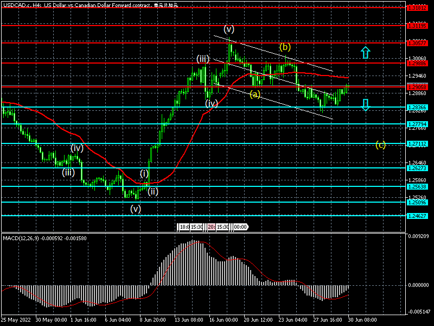Click the 1.30577 price level tag
The width and height of the screenshot is (434, 326).
417,43
